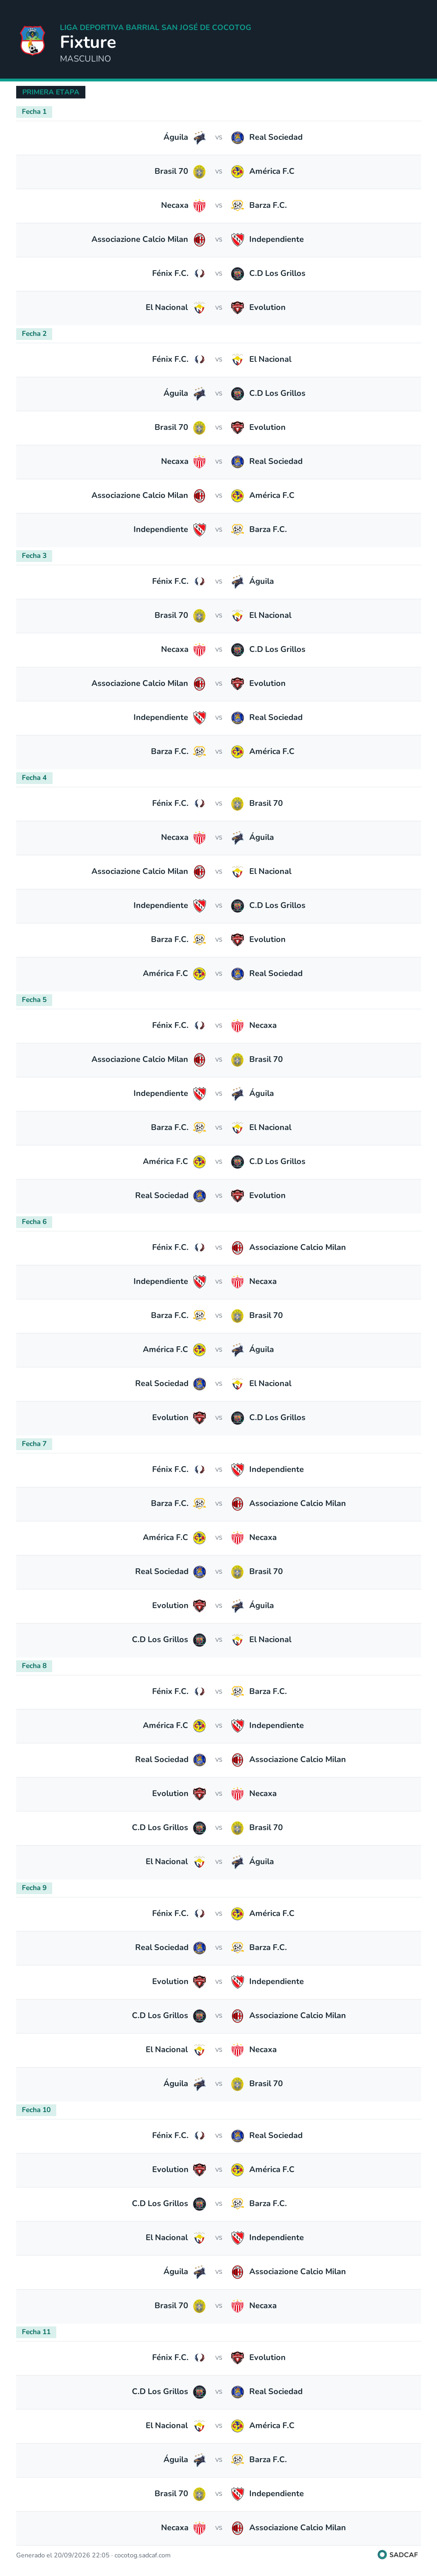The width and height of the screenshot is (437, 2576).
Task: Click Águila crest in Fecha 1 versus Real Sociedad
Action: pos(199,137)
